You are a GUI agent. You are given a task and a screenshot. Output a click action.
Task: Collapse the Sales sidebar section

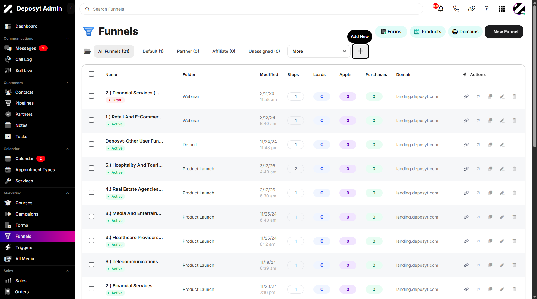pos(68,271)
